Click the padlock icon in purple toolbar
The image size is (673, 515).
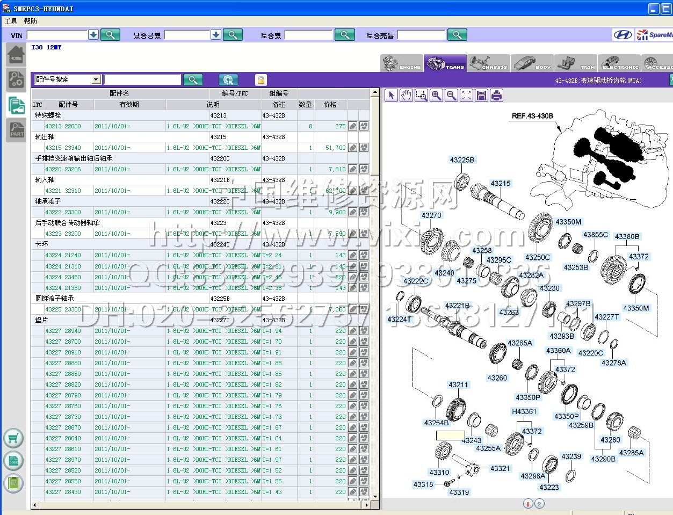tap(260, 80)
